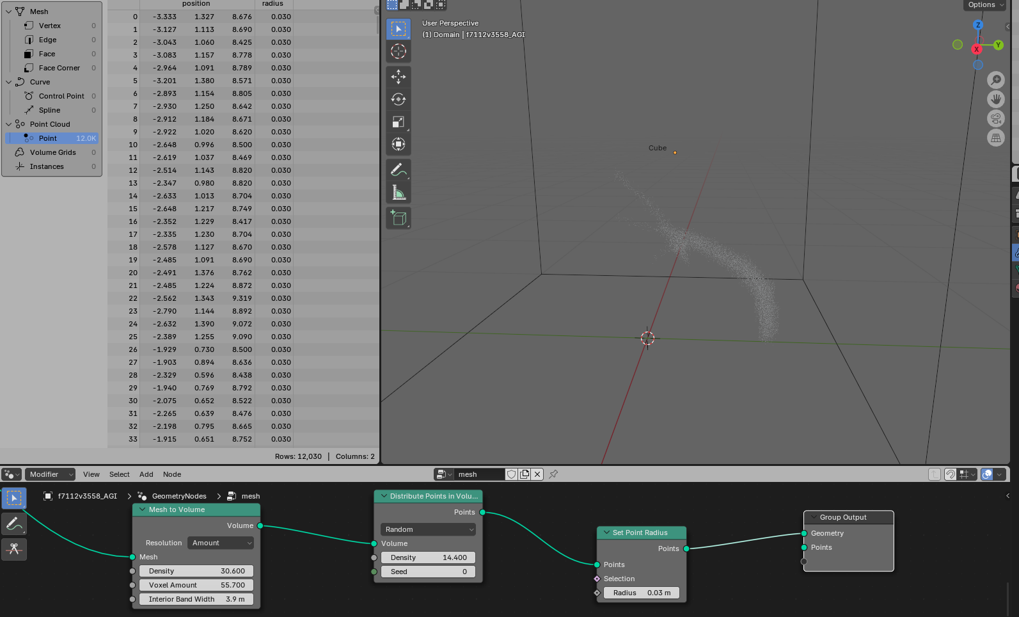This screenshot has width=1019, height=617.
Task: Unlink the mesh node group
Action: pos(537,474)
